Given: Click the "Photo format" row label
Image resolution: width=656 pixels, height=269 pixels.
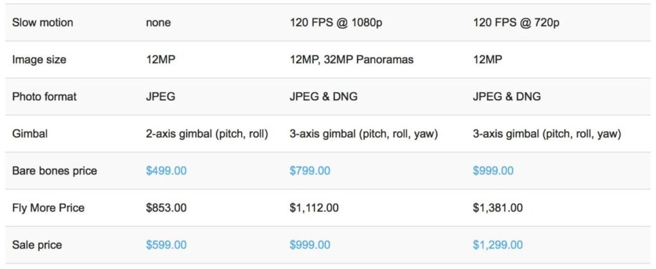Looking at the screenshot, I should coord(44,96).
